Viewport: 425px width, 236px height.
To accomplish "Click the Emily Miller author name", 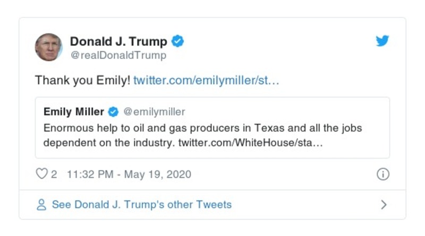I will [73, 112].
